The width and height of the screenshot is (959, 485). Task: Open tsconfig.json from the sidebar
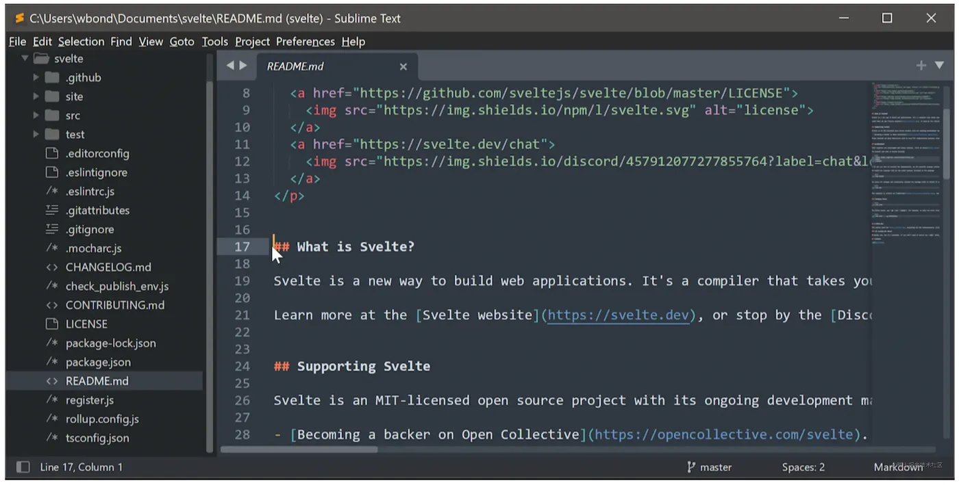point(97,438)
